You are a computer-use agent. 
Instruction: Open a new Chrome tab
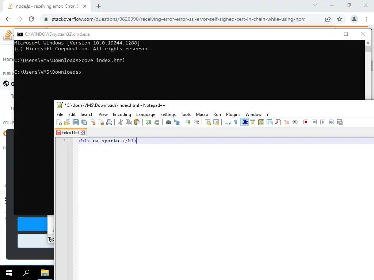tap(99, 7)
